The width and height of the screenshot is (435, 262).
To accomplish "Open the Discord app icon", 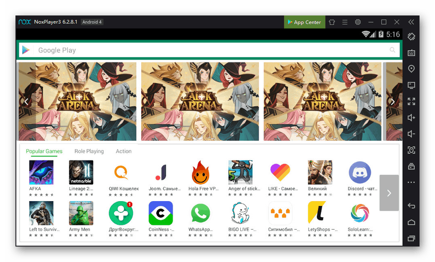I will pyautogui.click(x=360, y=173).
